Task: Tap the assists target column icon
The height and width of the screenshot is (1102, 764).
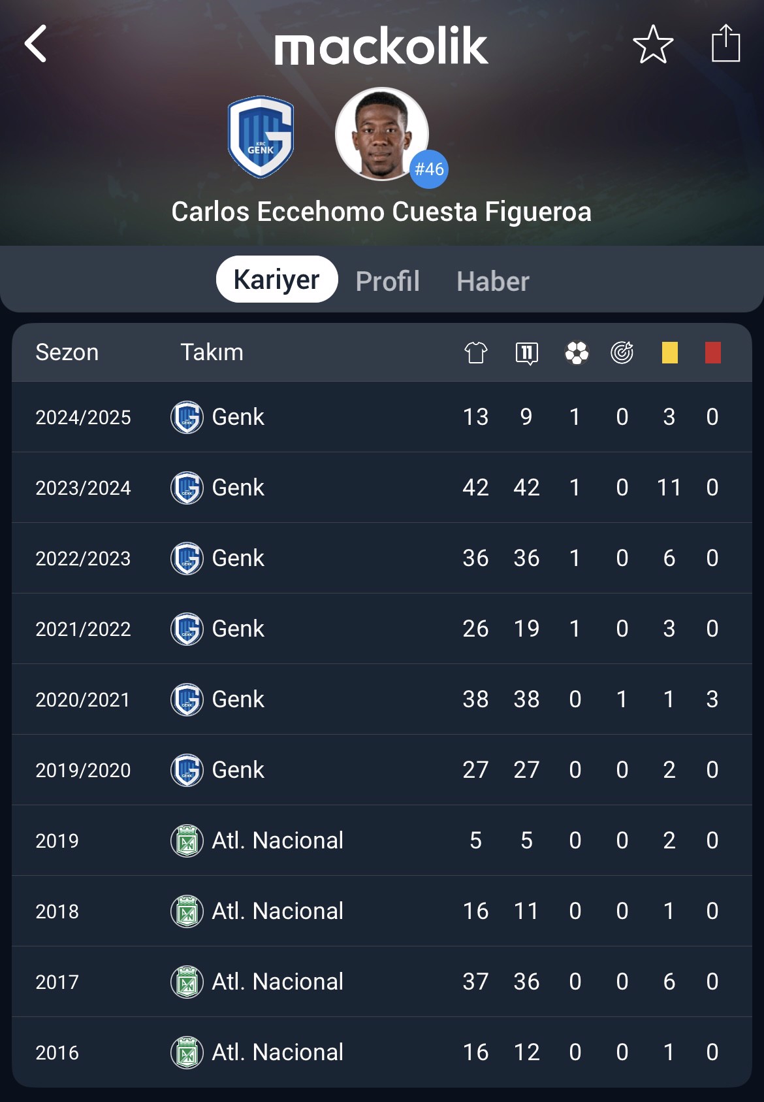Action: pos(622,352)
